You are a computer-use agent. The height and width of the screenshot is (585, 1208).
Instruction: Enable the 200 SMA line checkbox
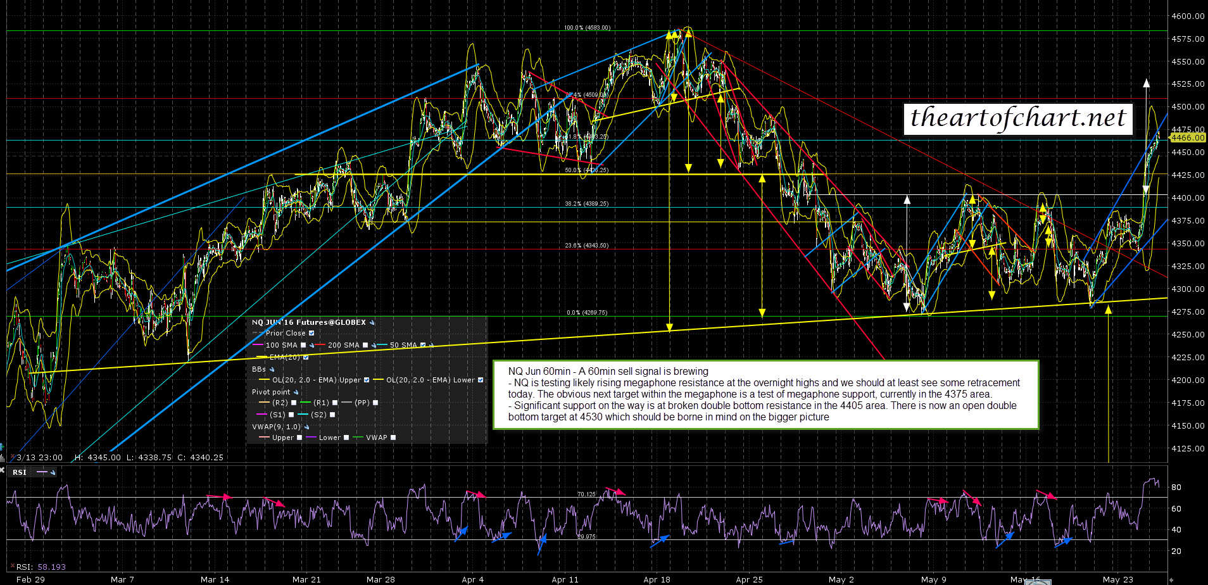(365, 346)
